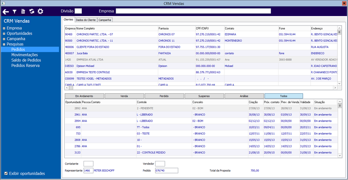Select client Juca Bala row
The width and height of the screenshot is (348, 180).
[201, 53]
